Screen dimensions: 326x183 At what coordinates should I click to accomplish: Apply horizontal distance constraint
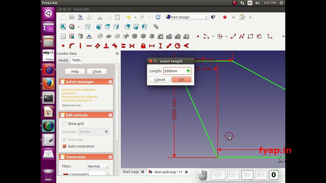(152, 46)
